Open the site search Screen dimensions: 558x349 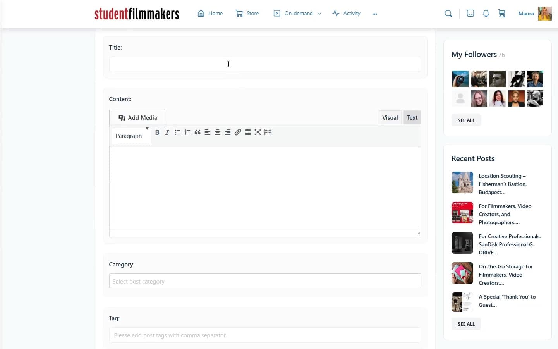pyautogui.click(x=448, y=14)
